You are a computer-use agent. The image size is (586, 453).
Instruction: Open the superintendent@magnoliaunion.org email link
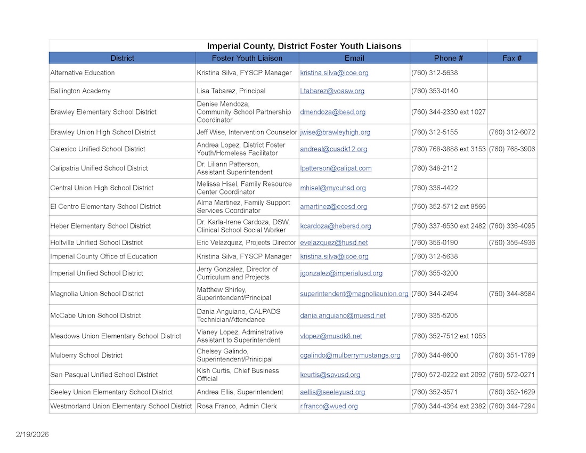[354, 294]
